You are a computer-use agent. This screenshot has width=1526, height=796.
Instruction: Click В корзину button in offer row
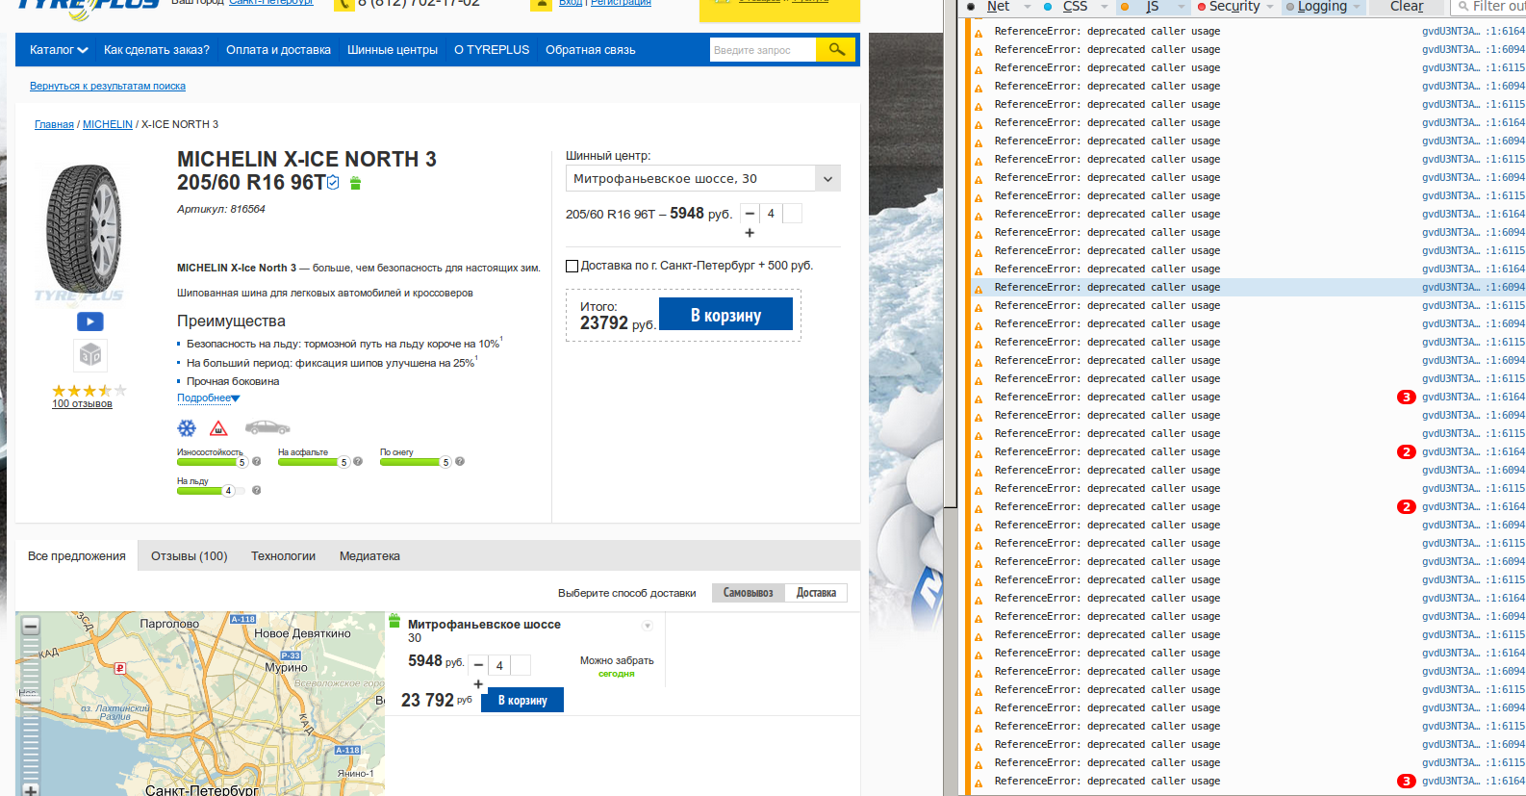pyautogui.click(x=522, y=700)
